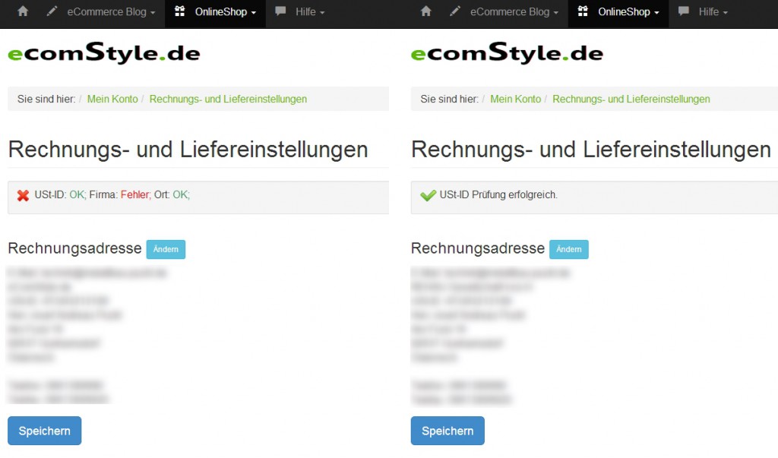Click the green checkmark success icon

(428, 195)
